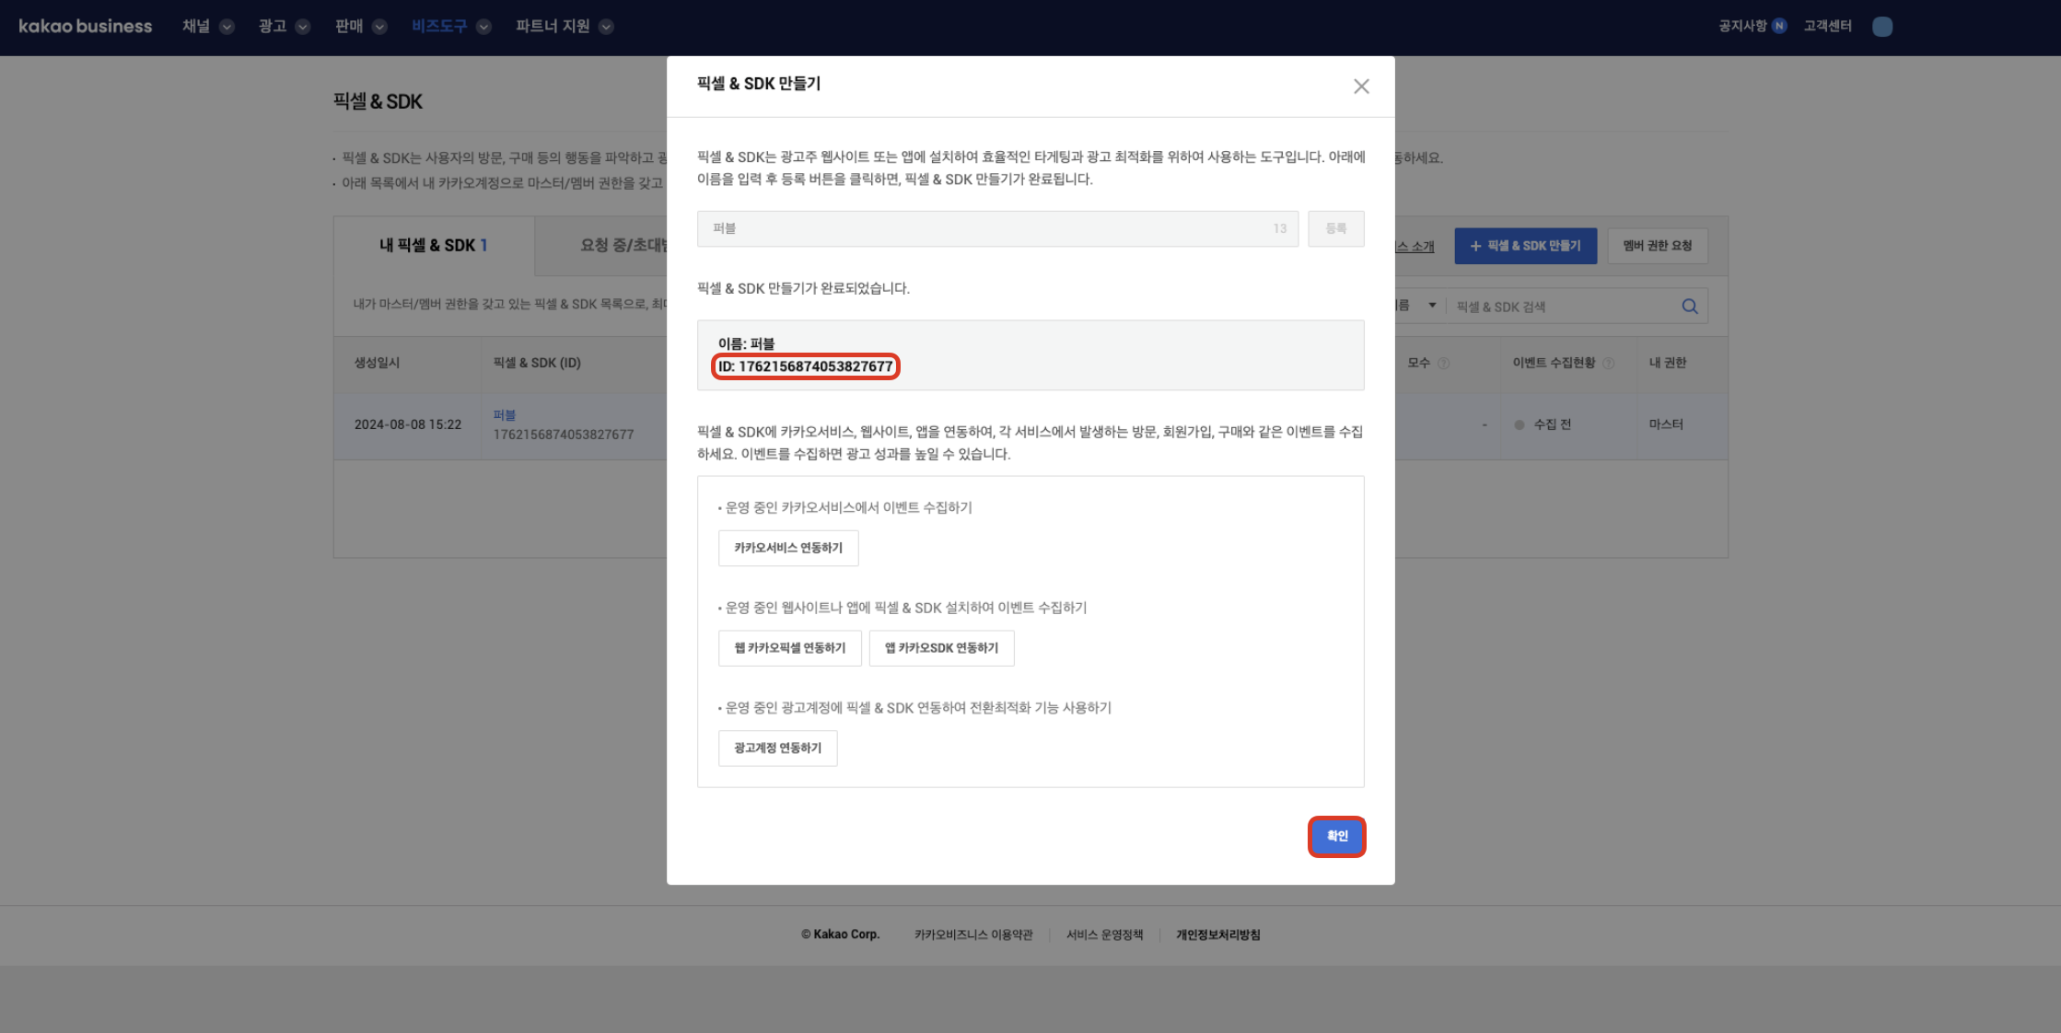Open the help tooltip next to 모수
Image resolution: width=2061 pixels, height=1033 pixels.
point(1444,364)
